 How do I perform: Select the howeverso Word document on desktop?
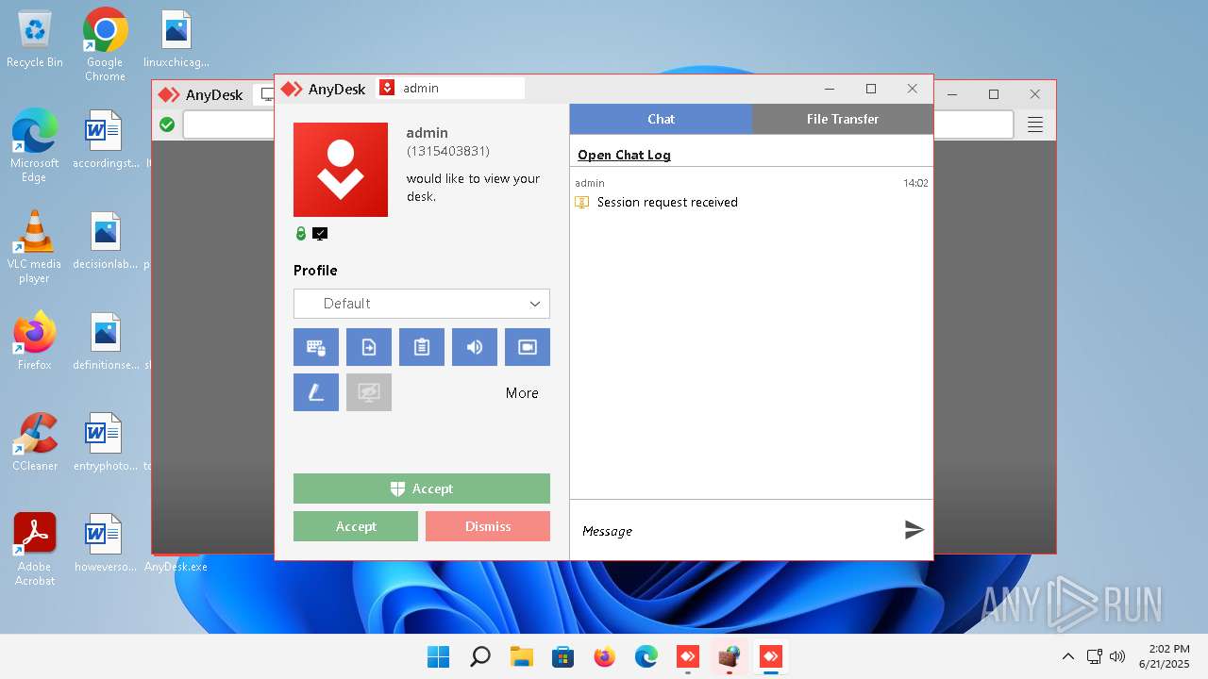[x=106, y=542]
